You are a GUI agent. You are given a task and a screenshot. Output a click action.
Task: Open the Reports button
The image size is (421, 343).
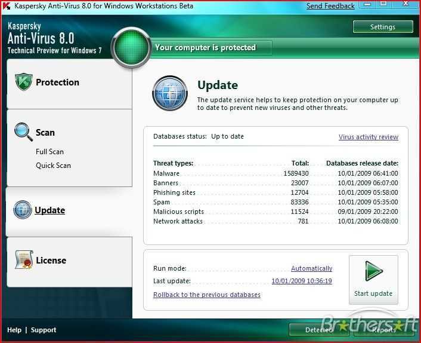coord(384,330)
